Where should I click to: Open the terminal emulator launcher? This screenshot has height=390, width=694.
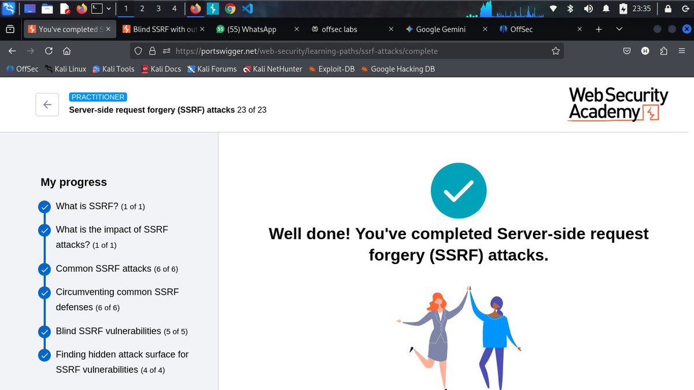[x=98, y=9]
